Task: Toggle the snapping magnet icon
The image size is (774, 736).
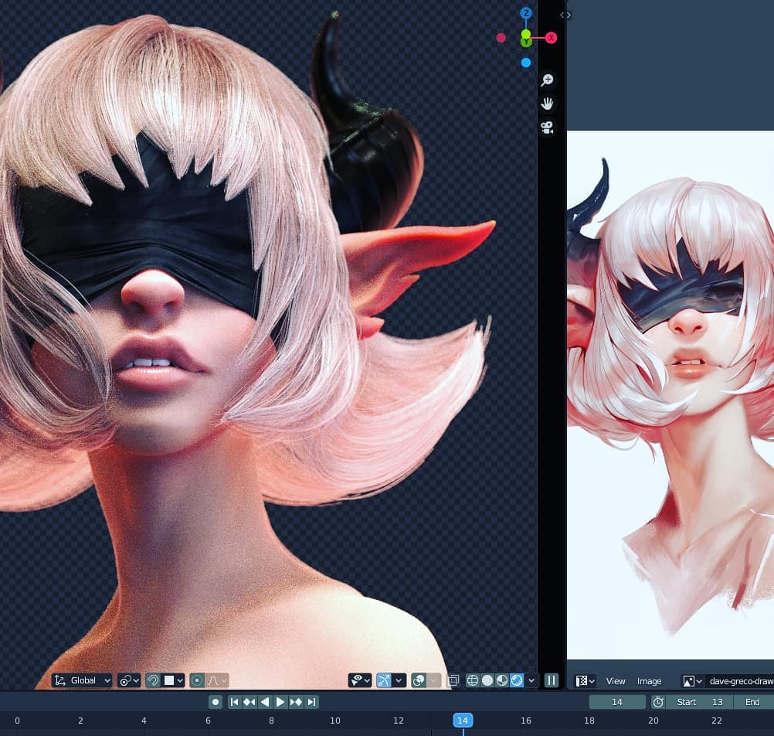Action: click(153, 680)
